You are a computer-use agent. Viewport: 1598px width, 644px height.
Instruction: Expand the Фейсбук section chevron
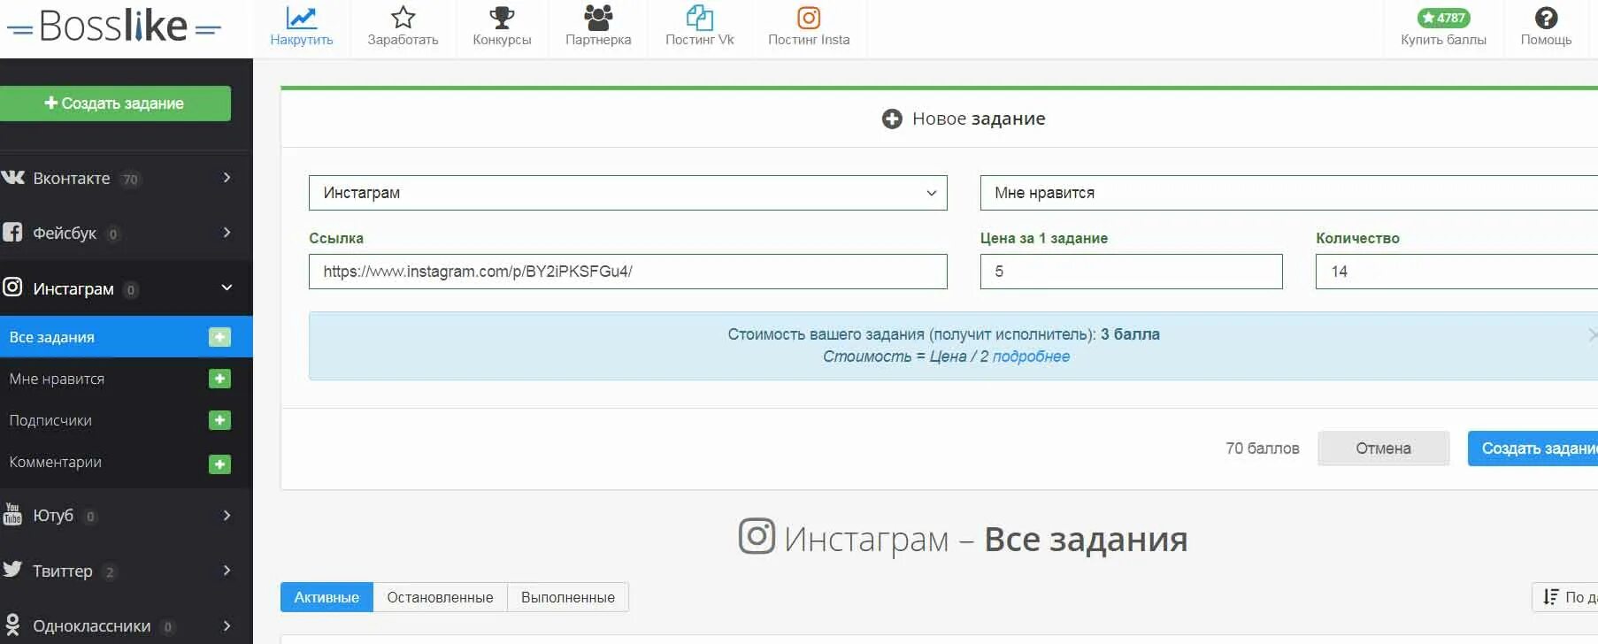tap(227, 233)
